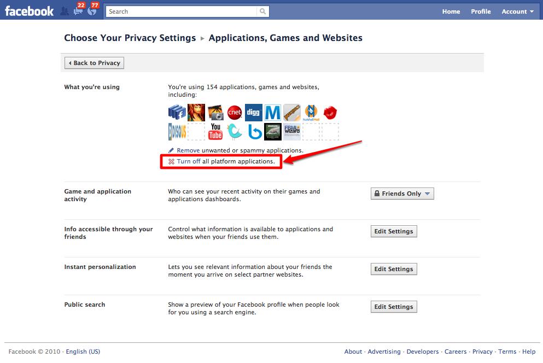The width and height of the screenshot is (543, 363).
Task: Open English (US) language link
Action: 83,352
